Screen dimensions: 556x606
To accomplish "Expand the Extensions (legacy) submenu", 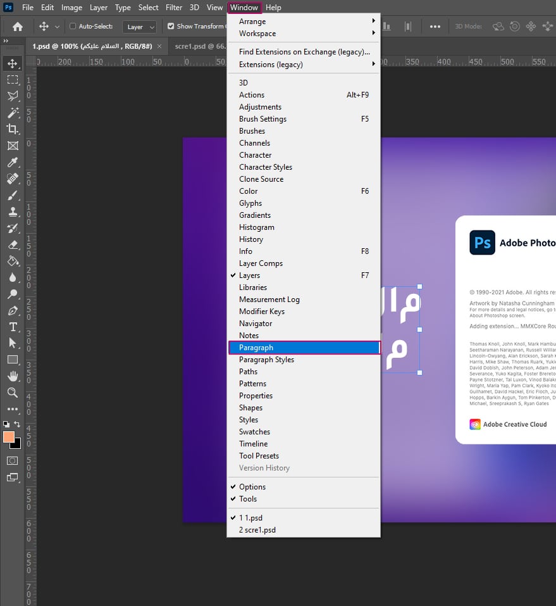I will [304, 65].
